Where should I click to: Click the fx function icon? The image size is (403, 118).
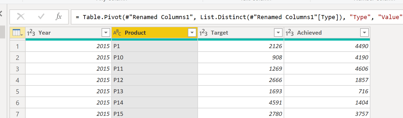click(59, 17)
